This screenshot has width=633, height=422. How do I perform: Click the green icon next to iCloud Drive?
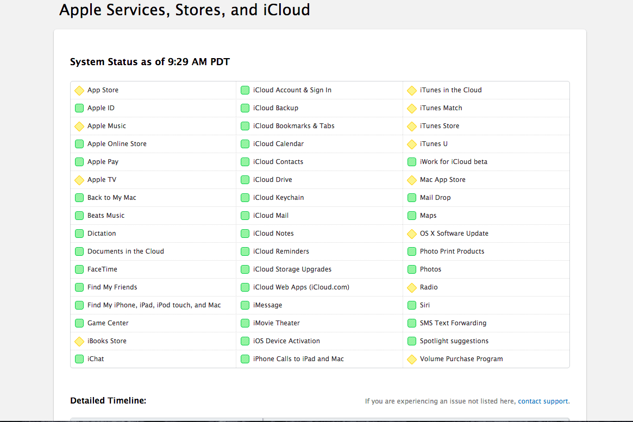coord(245,180)
